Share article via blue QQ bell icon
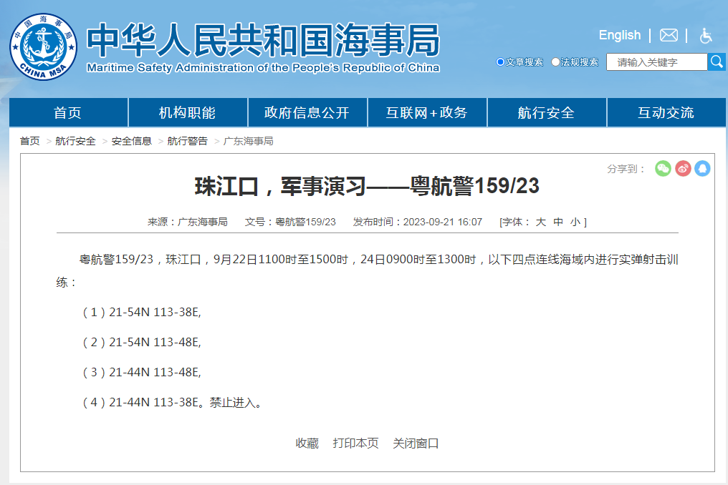This screenshot has height=485, width=728. [702, 168]
